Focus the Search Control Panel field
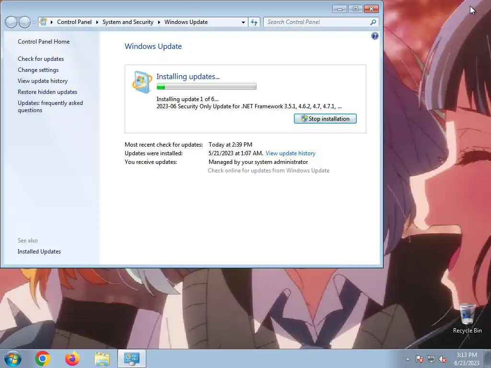This screenshot has height=368, width=491. (316, 22)
